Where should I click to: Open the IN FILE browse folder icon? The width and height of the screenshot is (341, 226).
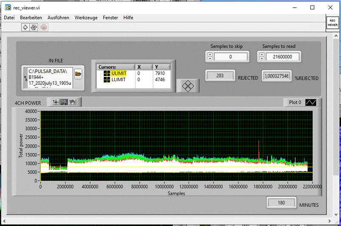coord(78,74)
